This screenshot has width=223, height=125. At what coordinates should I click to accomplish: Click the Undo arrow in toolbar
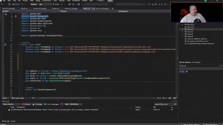point(22,5)
